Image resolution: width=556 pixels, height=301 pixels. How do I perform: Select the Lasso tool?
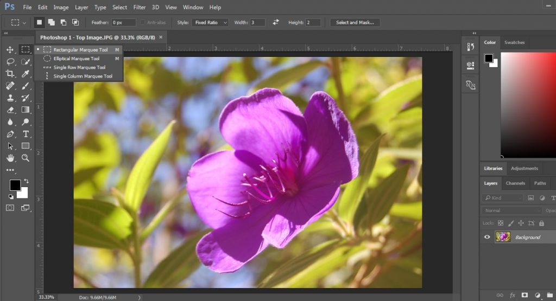coord(10,61)
